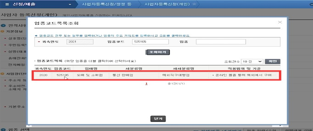The width and height of the screenshot is (313, 131).
Task: Click the 귀속연도 field showing 2021
Action: click(80, 42)
